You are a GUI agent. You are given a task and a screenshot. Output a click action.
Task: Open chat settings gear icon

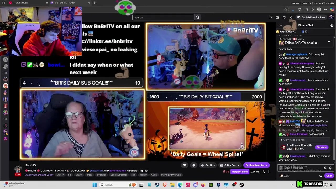coord(321,176)
